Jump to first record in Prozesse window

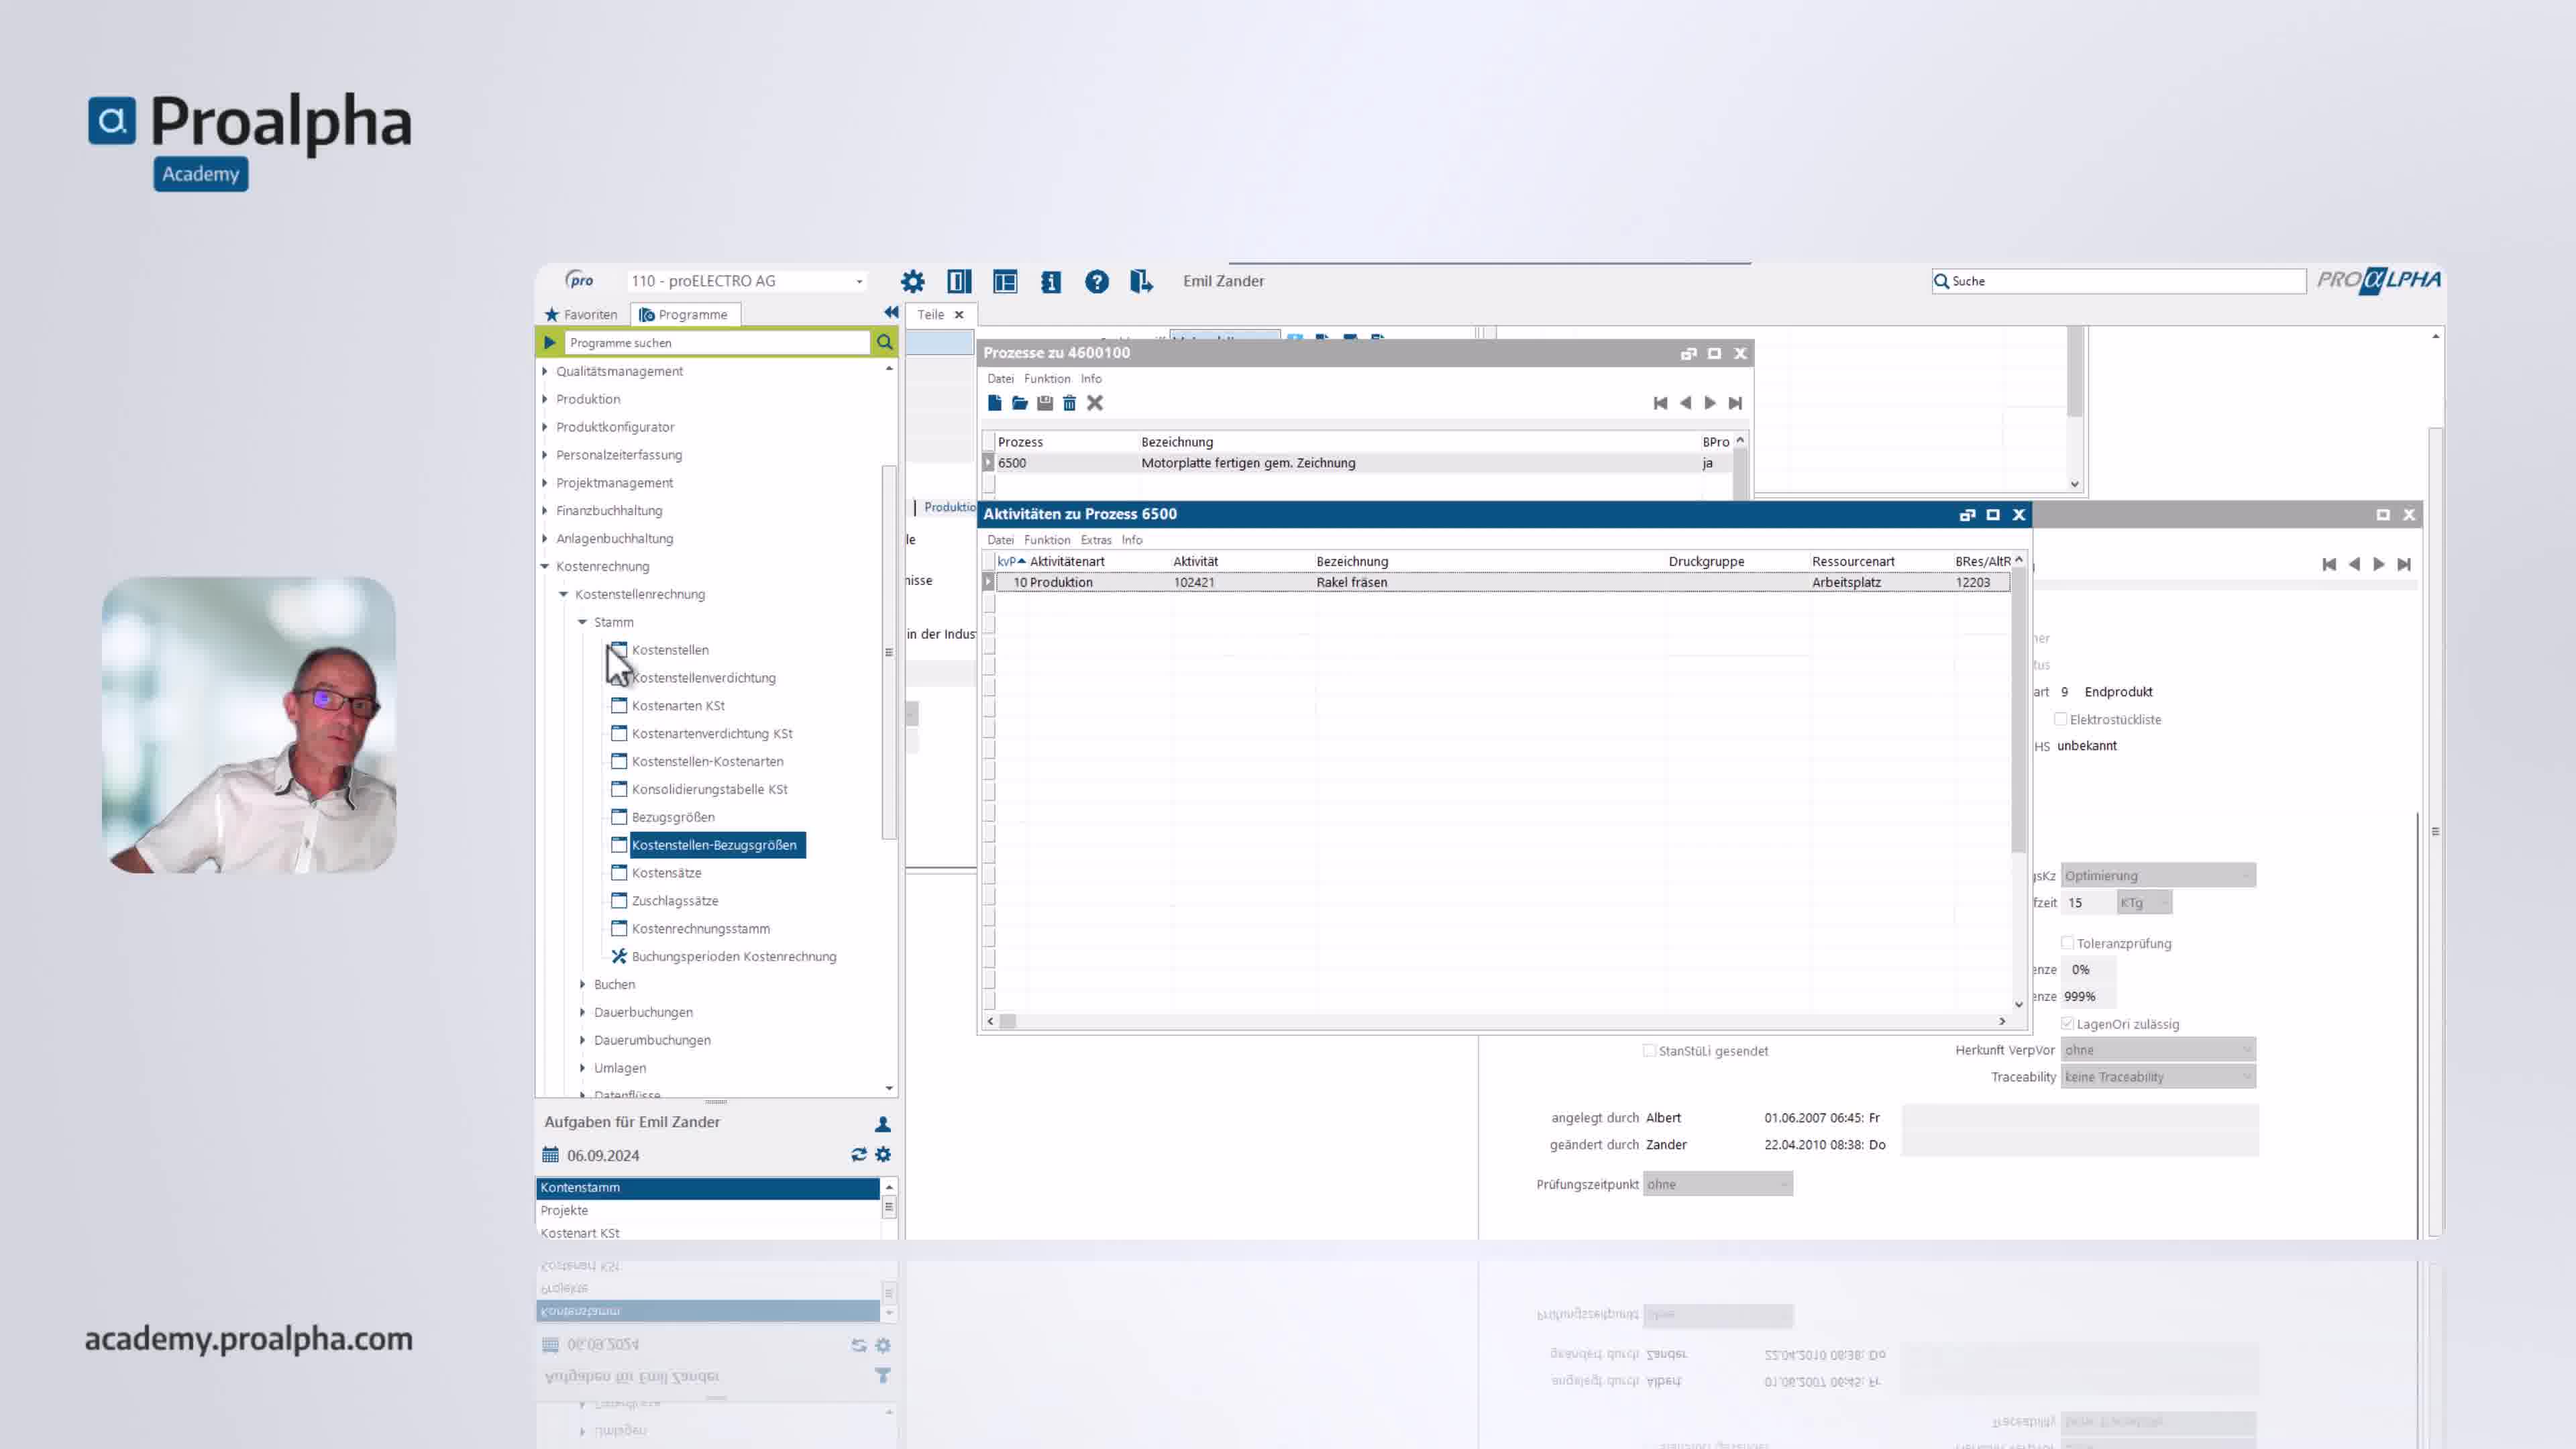pos(1660,403)
